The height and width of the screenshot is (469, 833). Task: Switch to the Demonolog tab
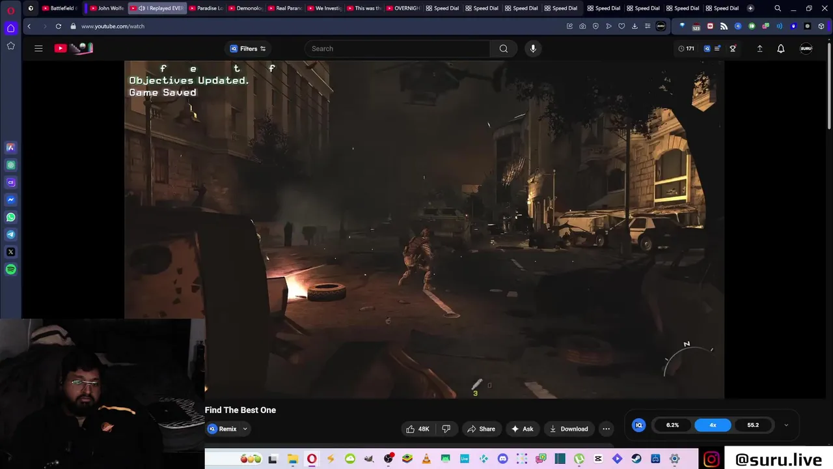pos(246,8)
